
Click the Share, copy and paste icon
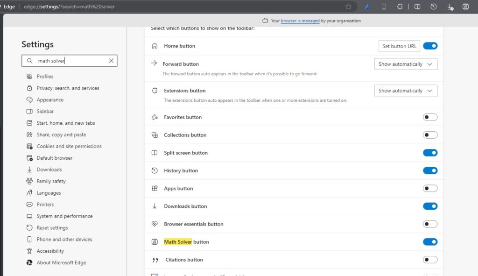coord(29,134)
